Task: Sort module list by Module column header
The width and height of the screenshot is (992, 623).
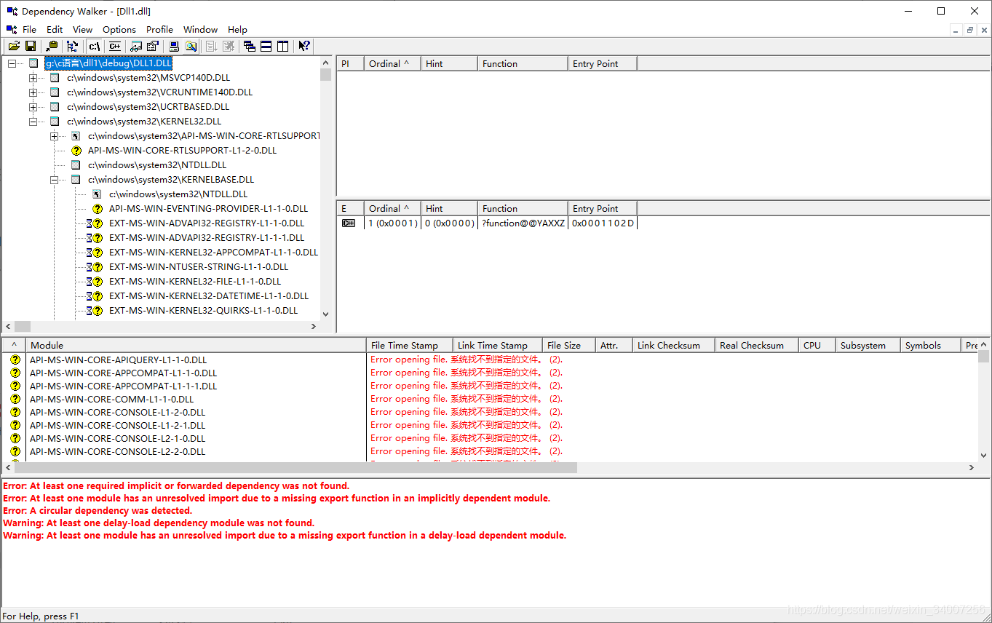Action: [x=197, y=345]
